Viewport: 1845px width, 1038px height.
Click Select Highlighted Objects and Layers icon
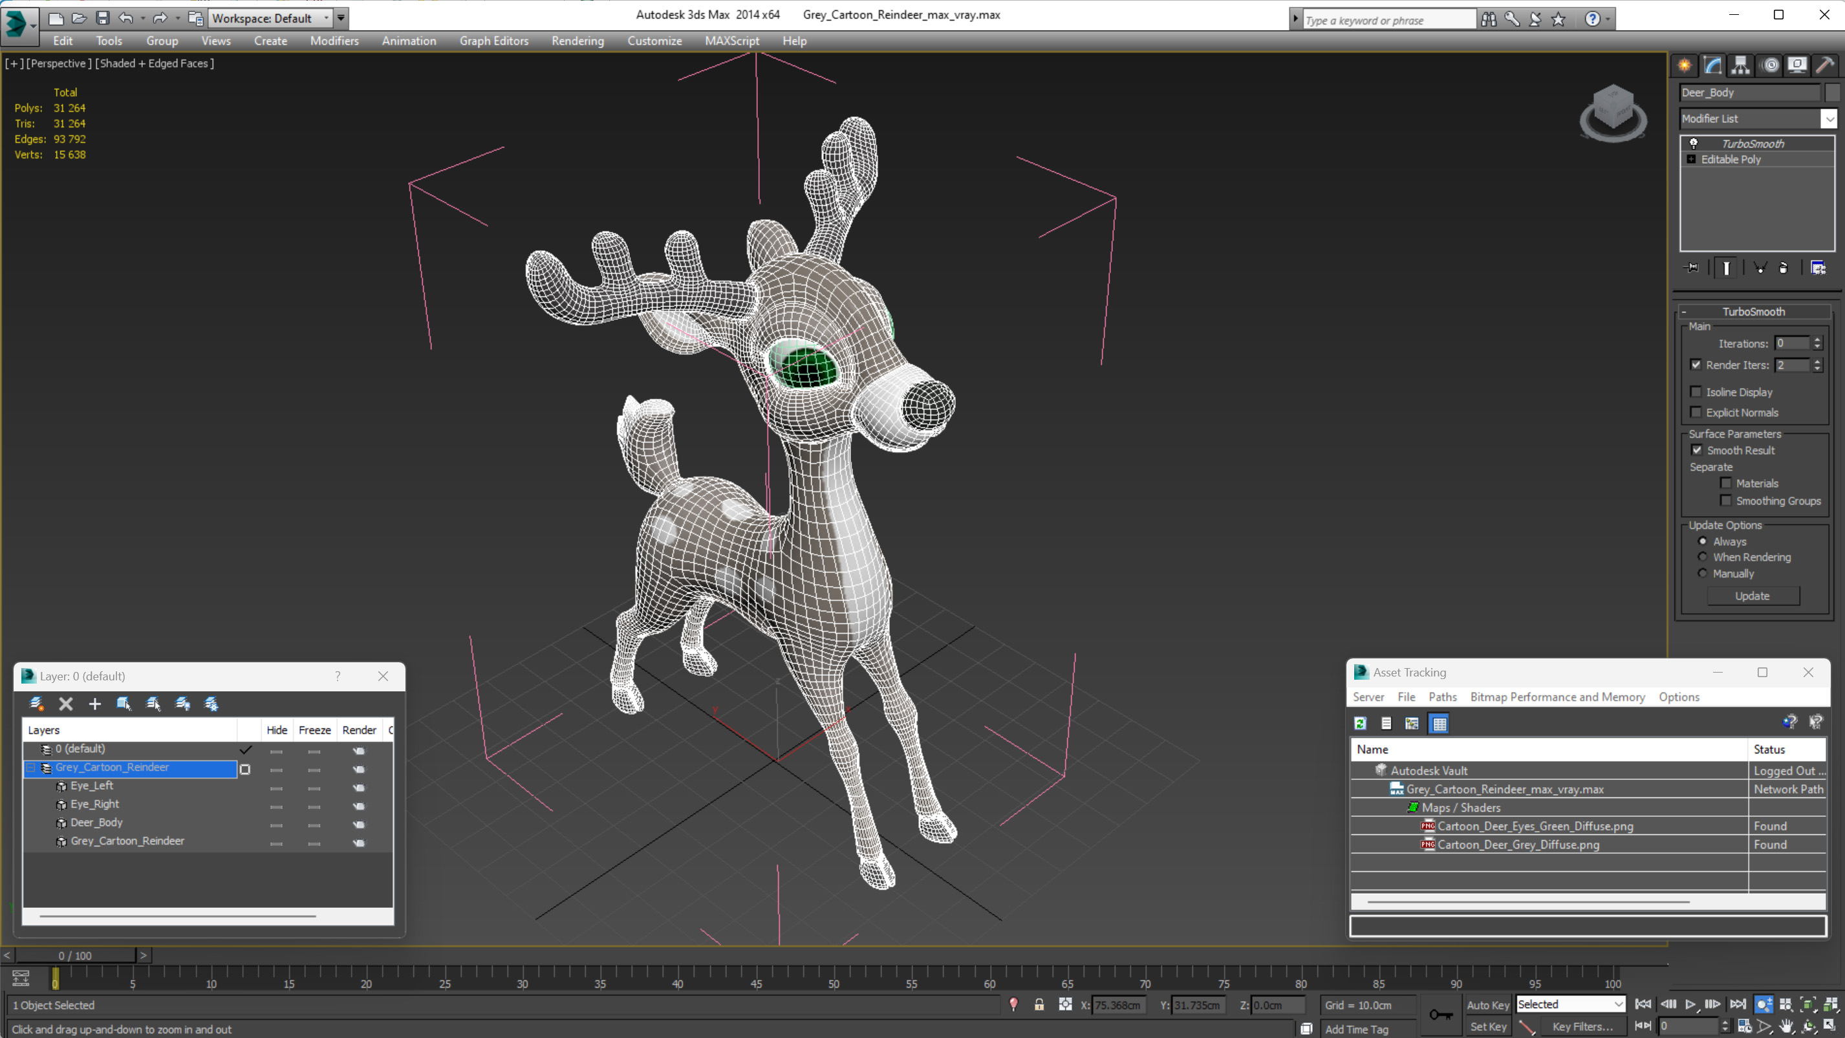124,704
